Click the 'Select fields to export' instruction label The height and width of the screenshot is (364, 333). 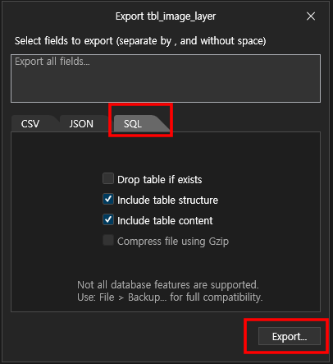[x=140, y=41]
